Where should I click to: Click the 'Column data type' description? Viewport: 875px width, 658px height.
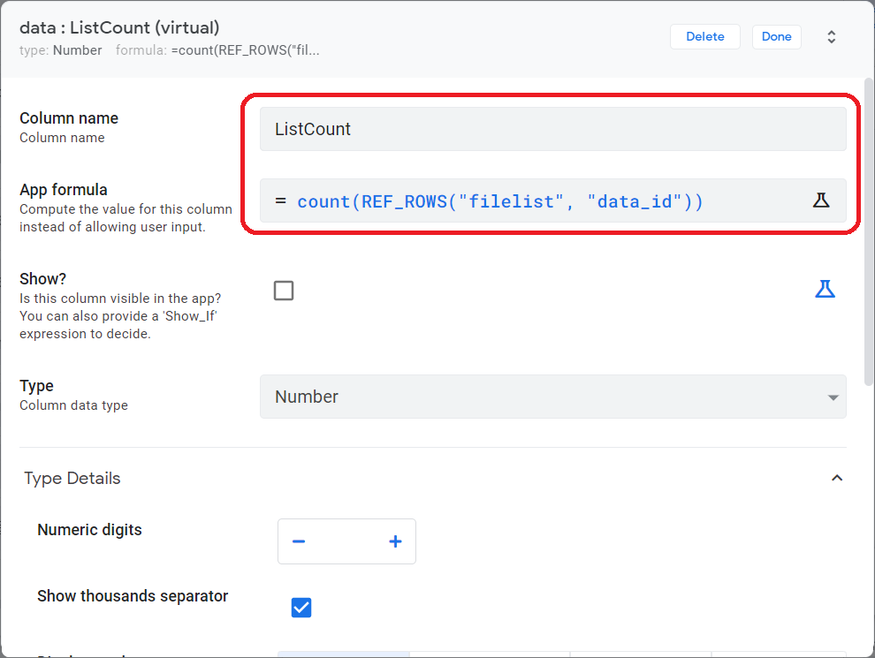pos(73,405)
